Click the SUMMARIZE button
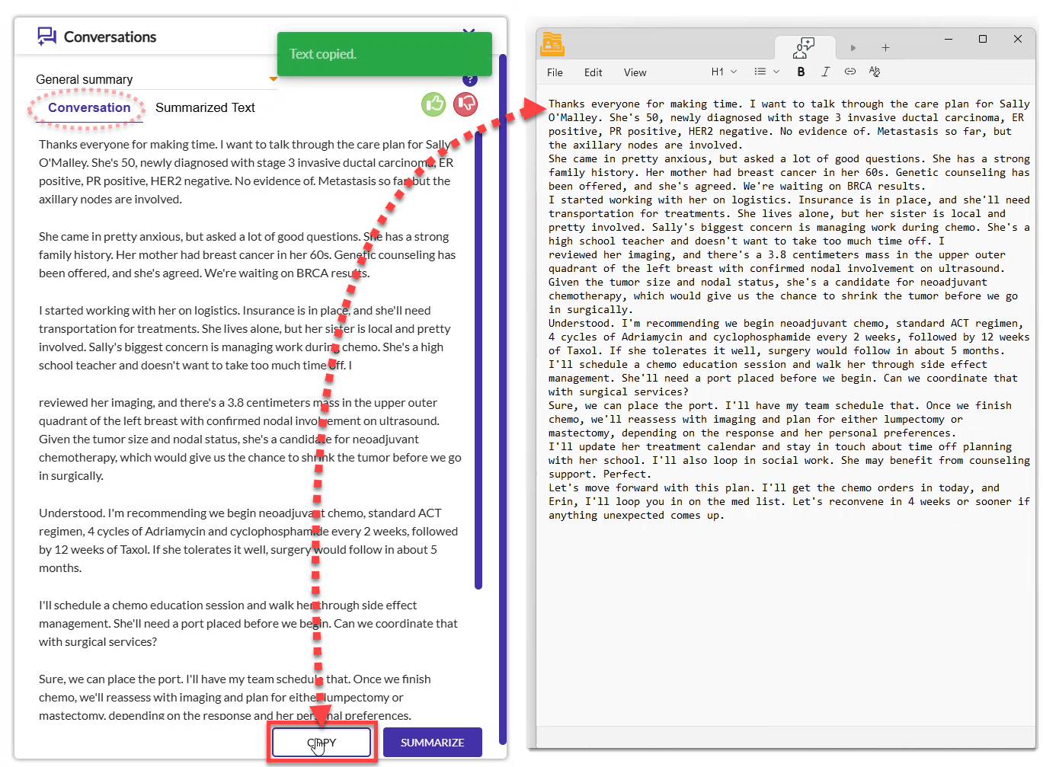Image resolution: width=1043 pixels, height=767 pixels. pyautogui.click(x=432, y=742)
